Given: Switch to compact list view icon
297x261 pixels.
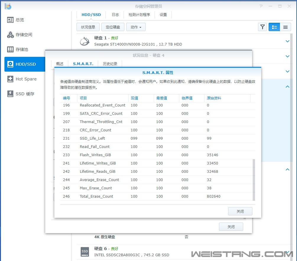Looking at the screenshot, I should click(285, 27).
